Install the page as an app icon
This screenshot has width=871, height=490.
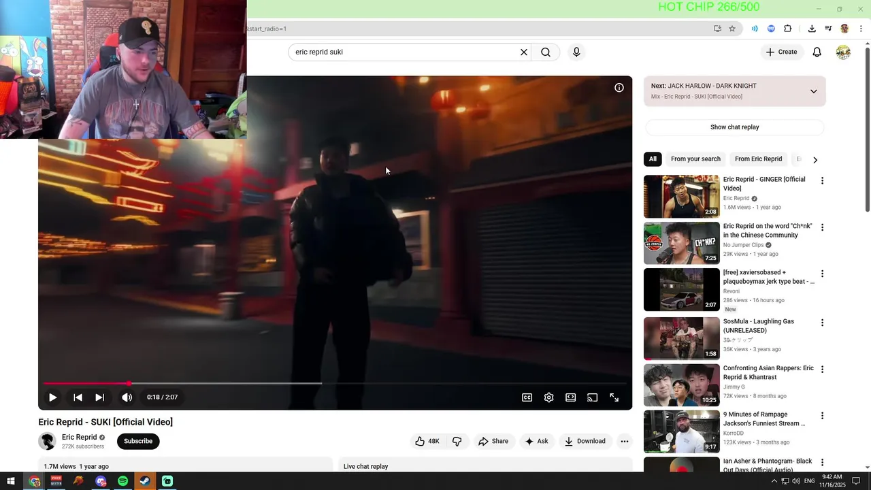(x=717, y=29)
